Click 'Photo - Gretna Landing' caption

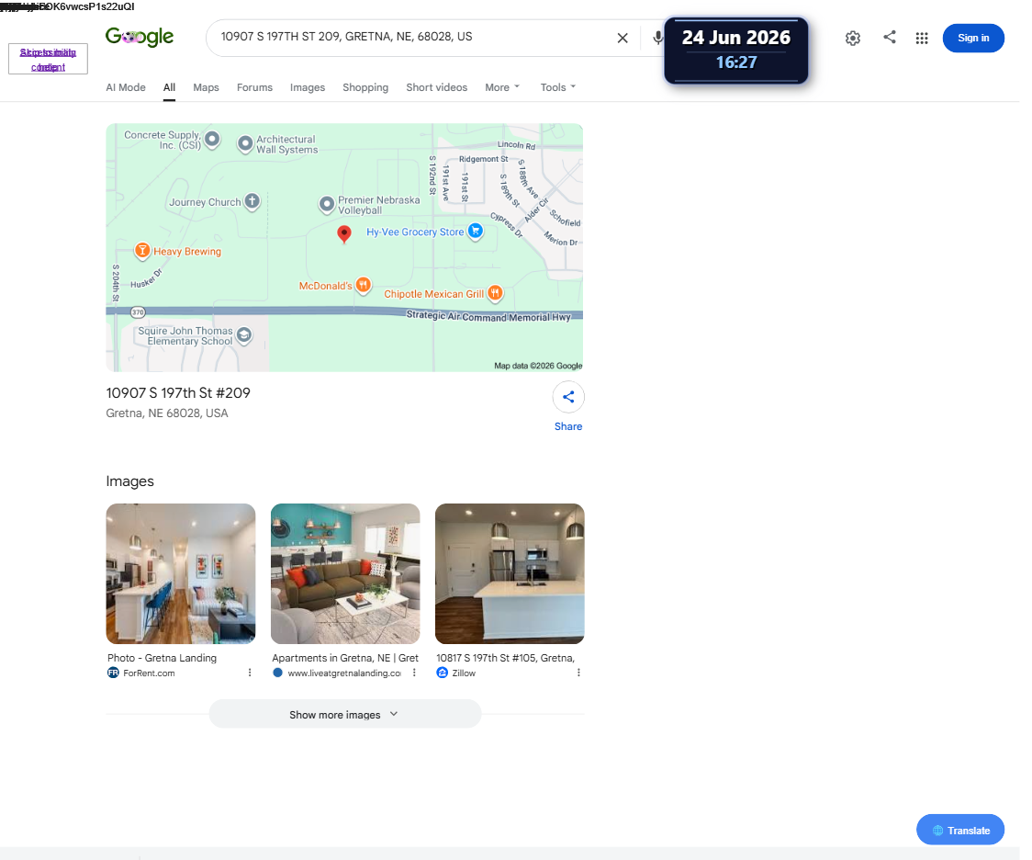[162, 658]
